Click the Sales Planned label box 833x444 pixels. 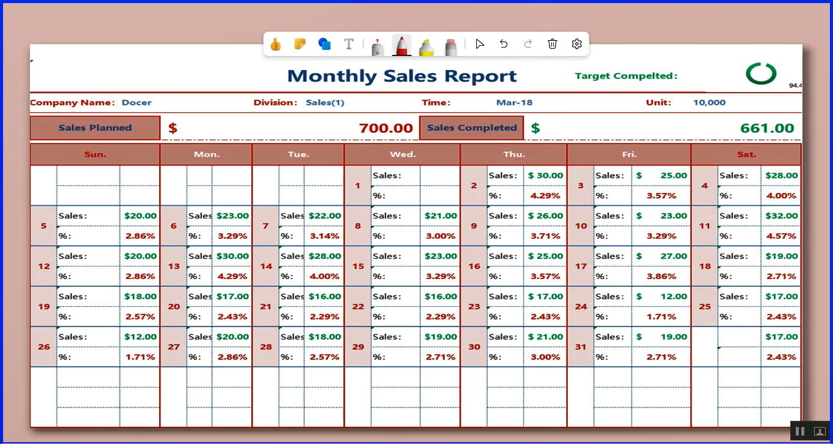(x=95, y=128)
